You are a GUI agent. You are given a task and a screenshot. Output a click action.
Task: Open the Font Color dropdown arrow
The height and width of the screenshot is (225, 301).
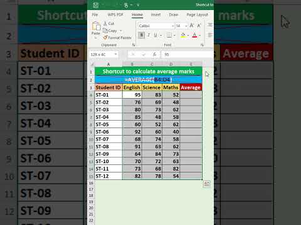[200, 36]
